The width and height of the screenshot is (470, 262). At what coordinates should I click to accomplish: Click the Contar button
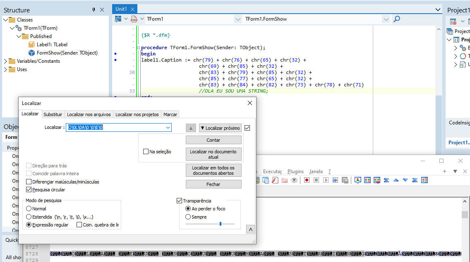point(213,140)
